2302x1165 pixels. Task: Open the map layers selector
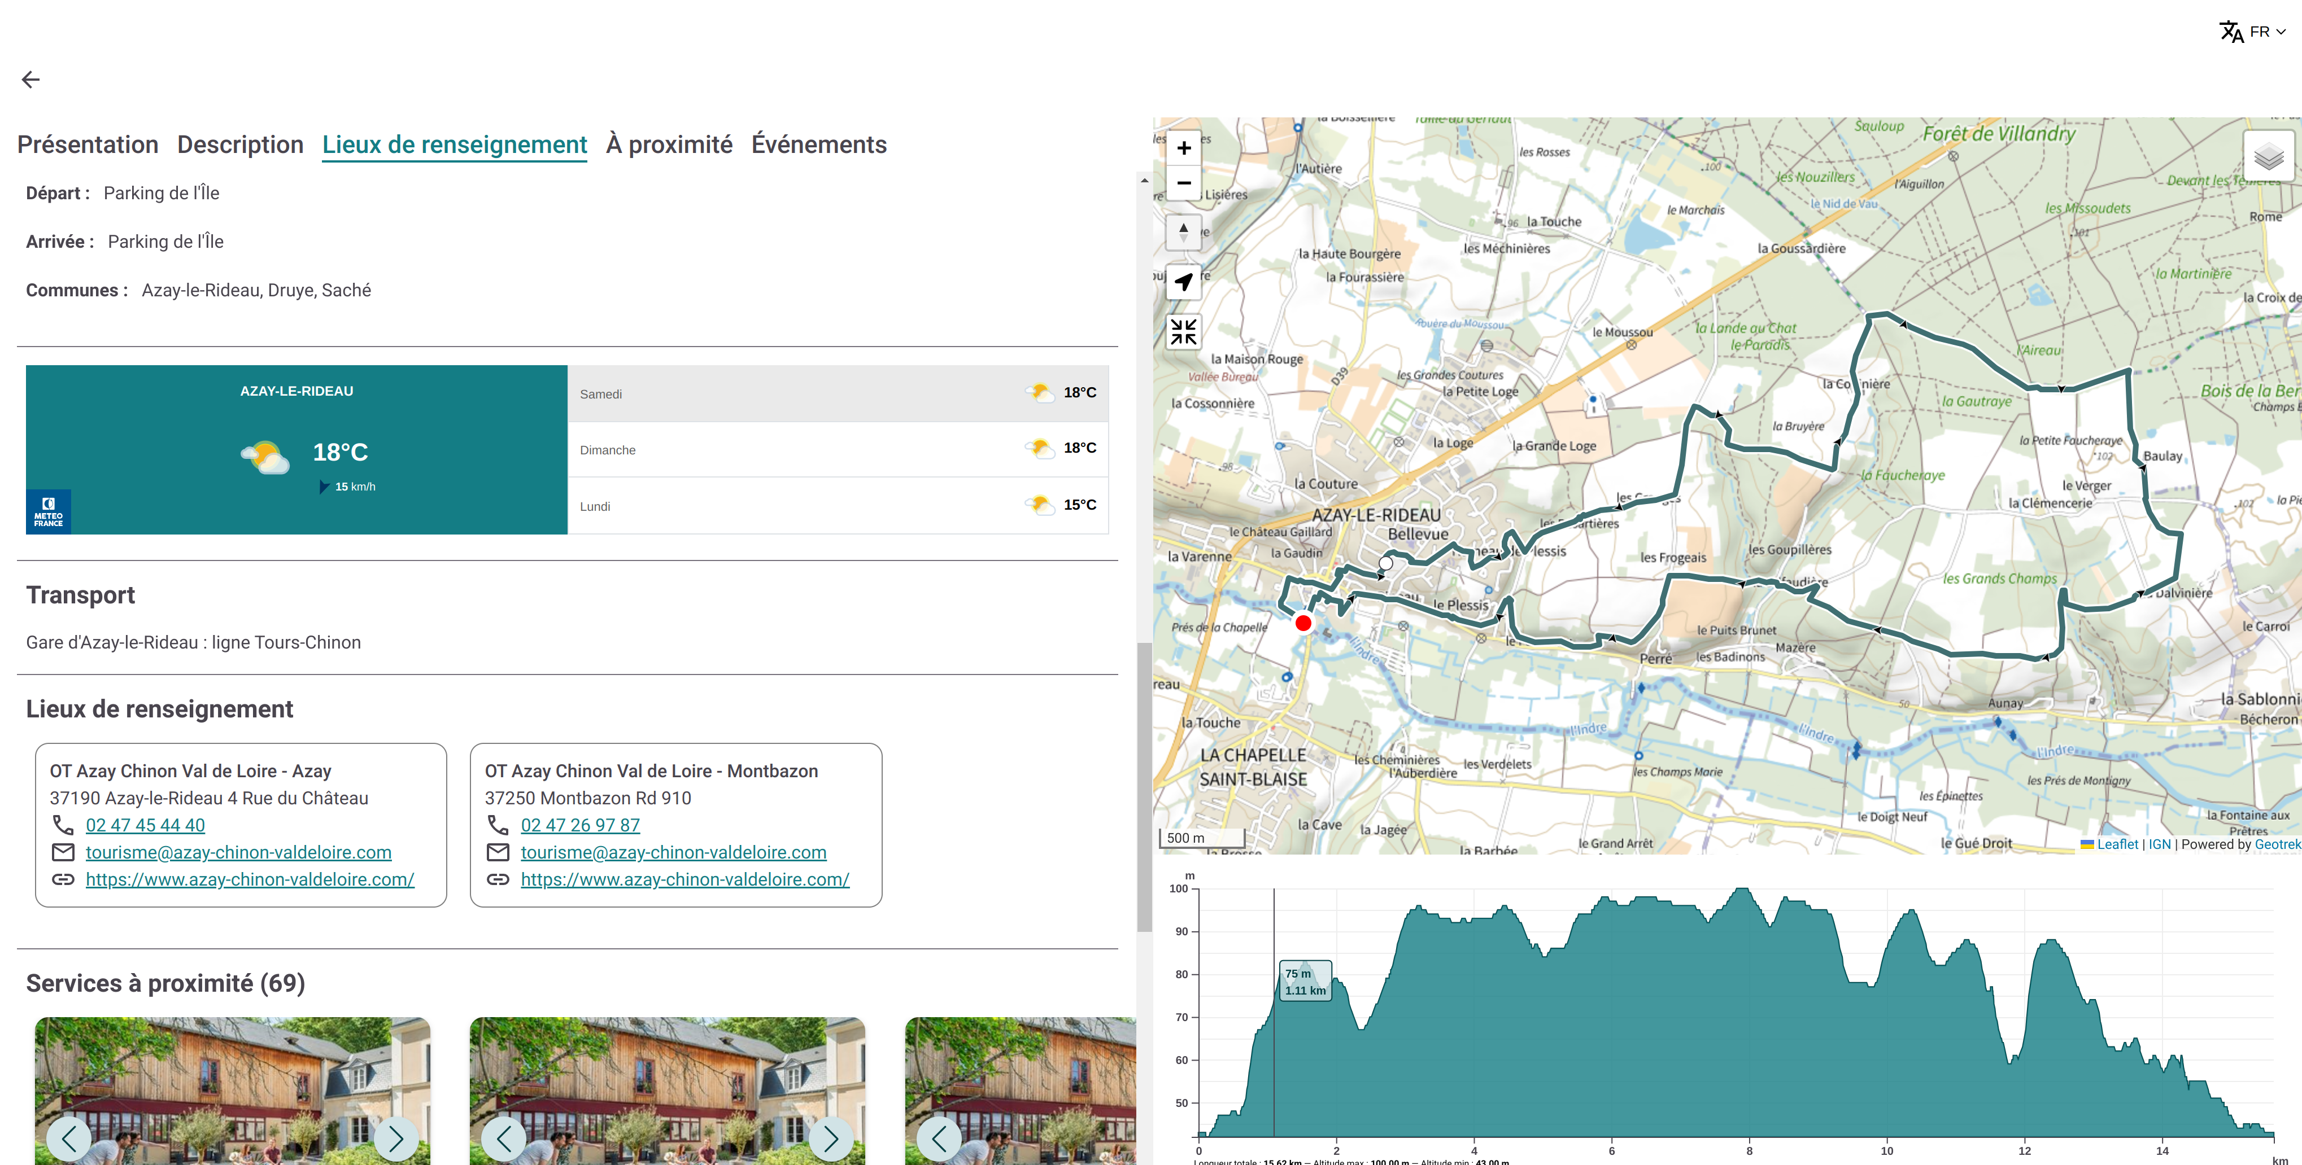click(2268, 157)
